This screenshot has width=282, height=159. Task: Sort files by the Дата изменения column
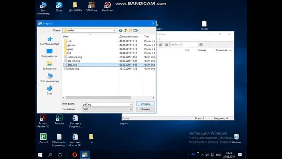(x=128, y=37)
